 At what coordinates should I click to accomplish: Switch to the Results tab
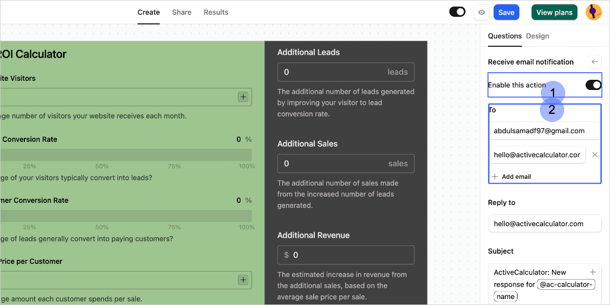(x=216, y=12)
